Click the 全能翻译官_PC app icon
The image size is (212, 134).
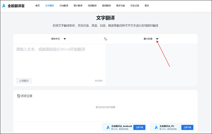coord(156,127)
